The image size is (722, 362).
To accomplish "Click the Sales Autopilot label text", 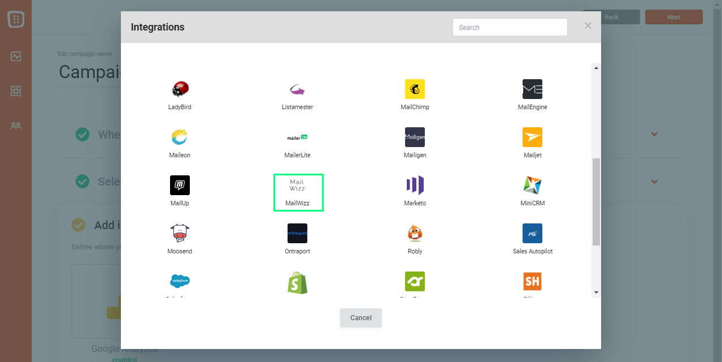I will pyautogui.click(x=532, y=251).
